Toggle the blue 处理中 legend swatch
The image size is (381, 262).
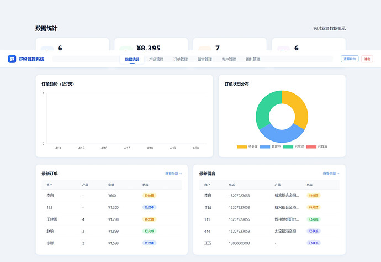(265, 147)
